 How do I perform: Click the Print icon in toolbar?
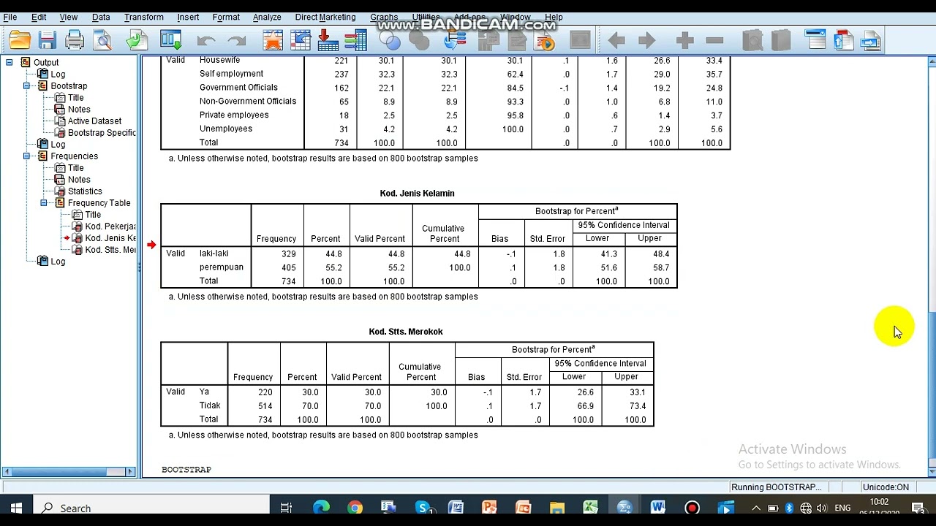pyautogui.click(x=75, y=40)
